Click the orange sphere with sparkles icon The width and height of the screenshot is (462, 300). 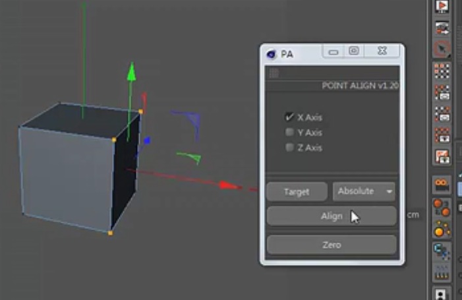(442, 229)
